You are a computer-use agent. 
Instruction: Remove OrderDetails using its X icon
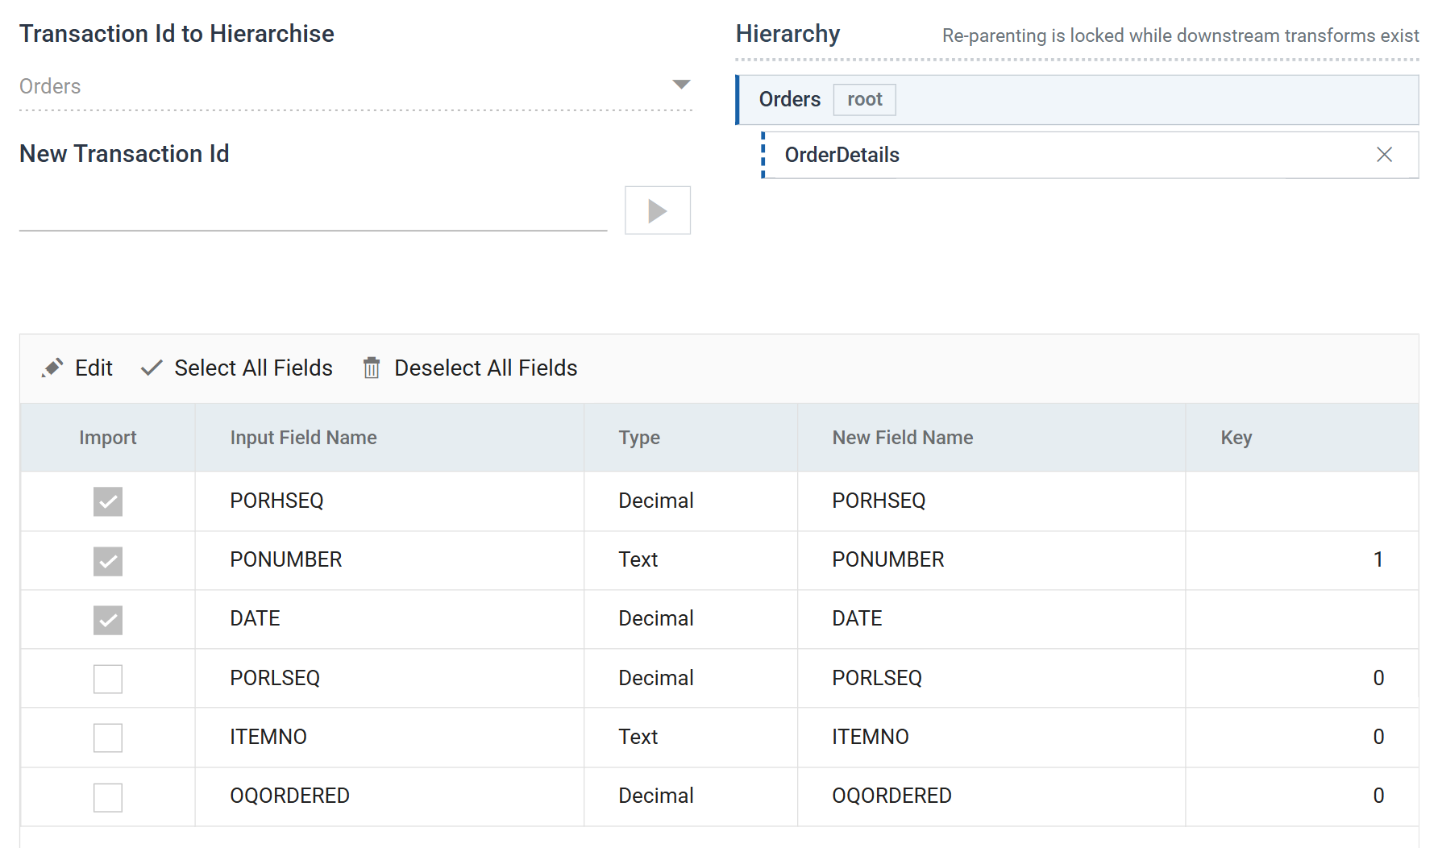tap(1384, 155)
